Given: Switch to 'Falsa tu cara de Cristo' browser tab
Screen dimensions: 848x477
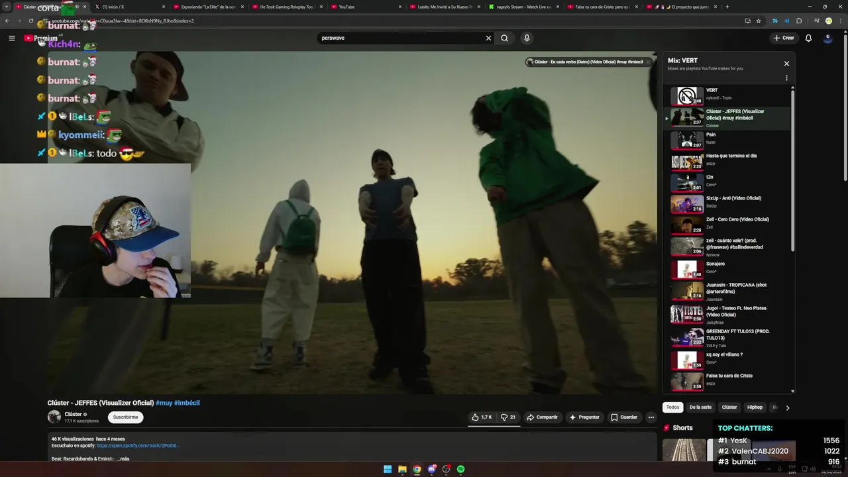Looking at the screenshot, I should click(602, 7).
